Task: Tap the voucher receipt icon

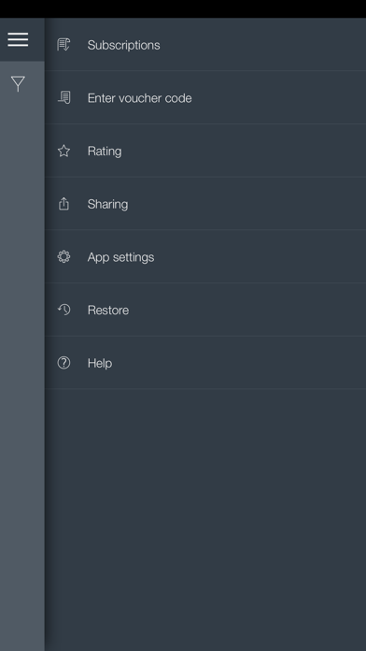Action: tap(63, 97)
